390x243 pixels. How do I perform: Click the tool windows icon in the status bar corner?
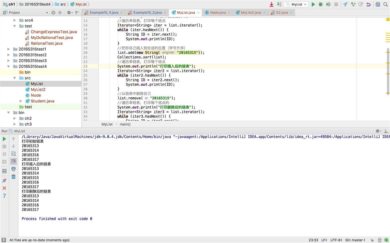click(x=4, y=240)
